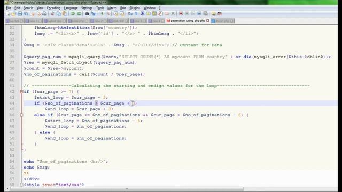
Task: Create a new file from the toolbar
Action: coord(9,14)
